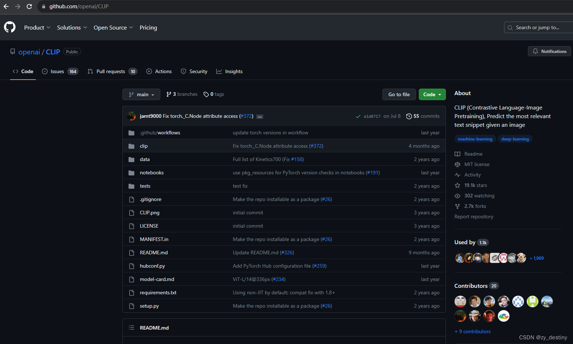
Task: Open the openai owner link
Action: point(29,52)
